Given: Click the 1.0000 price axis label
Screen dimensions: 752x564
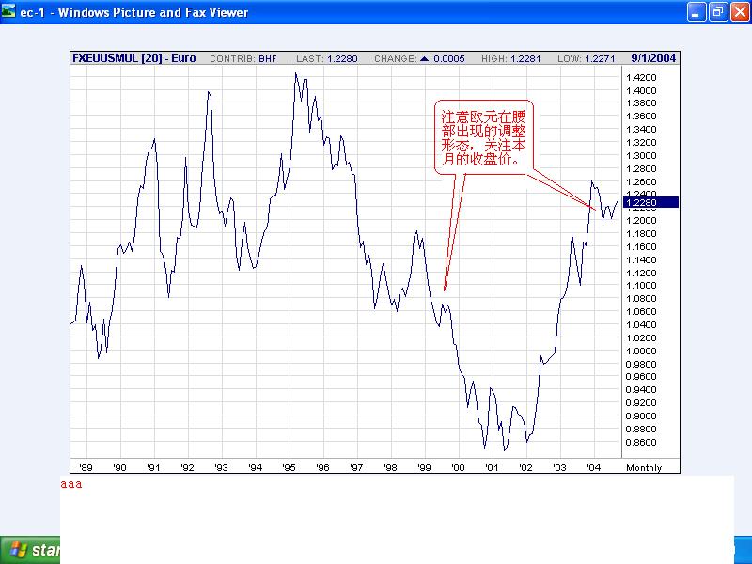Looking at the screenshot, I should [641, 351].
